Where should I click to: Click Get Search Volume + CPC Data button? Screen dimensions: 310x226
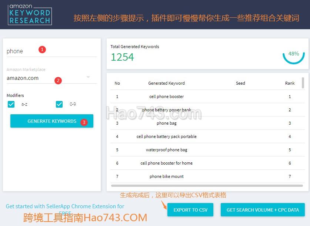point(263,210)
